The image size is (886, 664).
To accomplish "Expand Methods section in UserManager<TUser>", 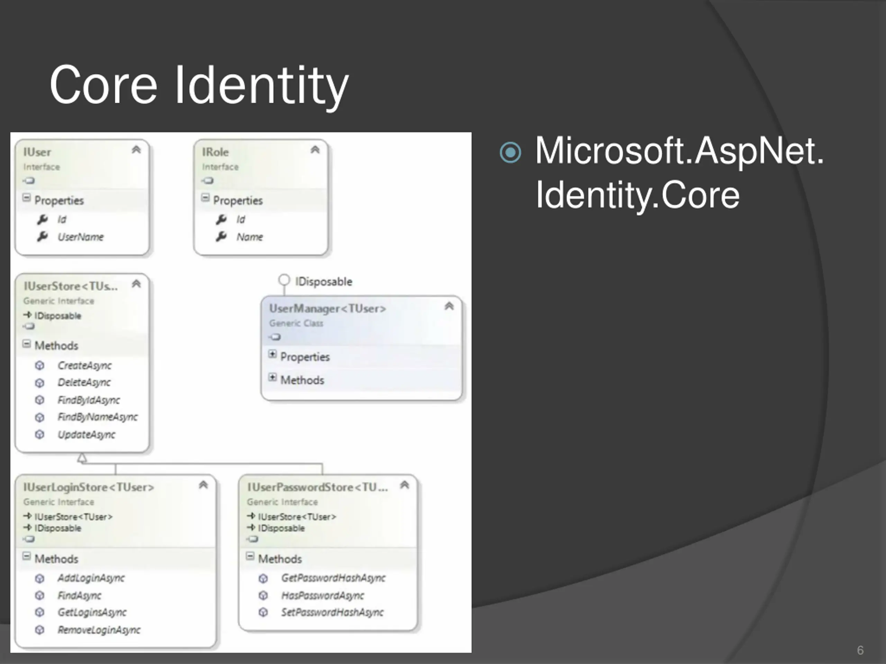I will click(x=272, y=377).
